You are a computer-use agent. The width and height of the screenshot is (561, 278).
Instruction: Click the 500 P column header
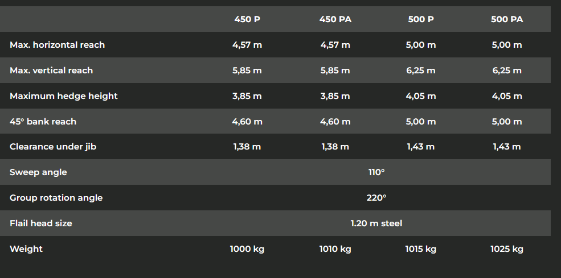click(421, 19)
